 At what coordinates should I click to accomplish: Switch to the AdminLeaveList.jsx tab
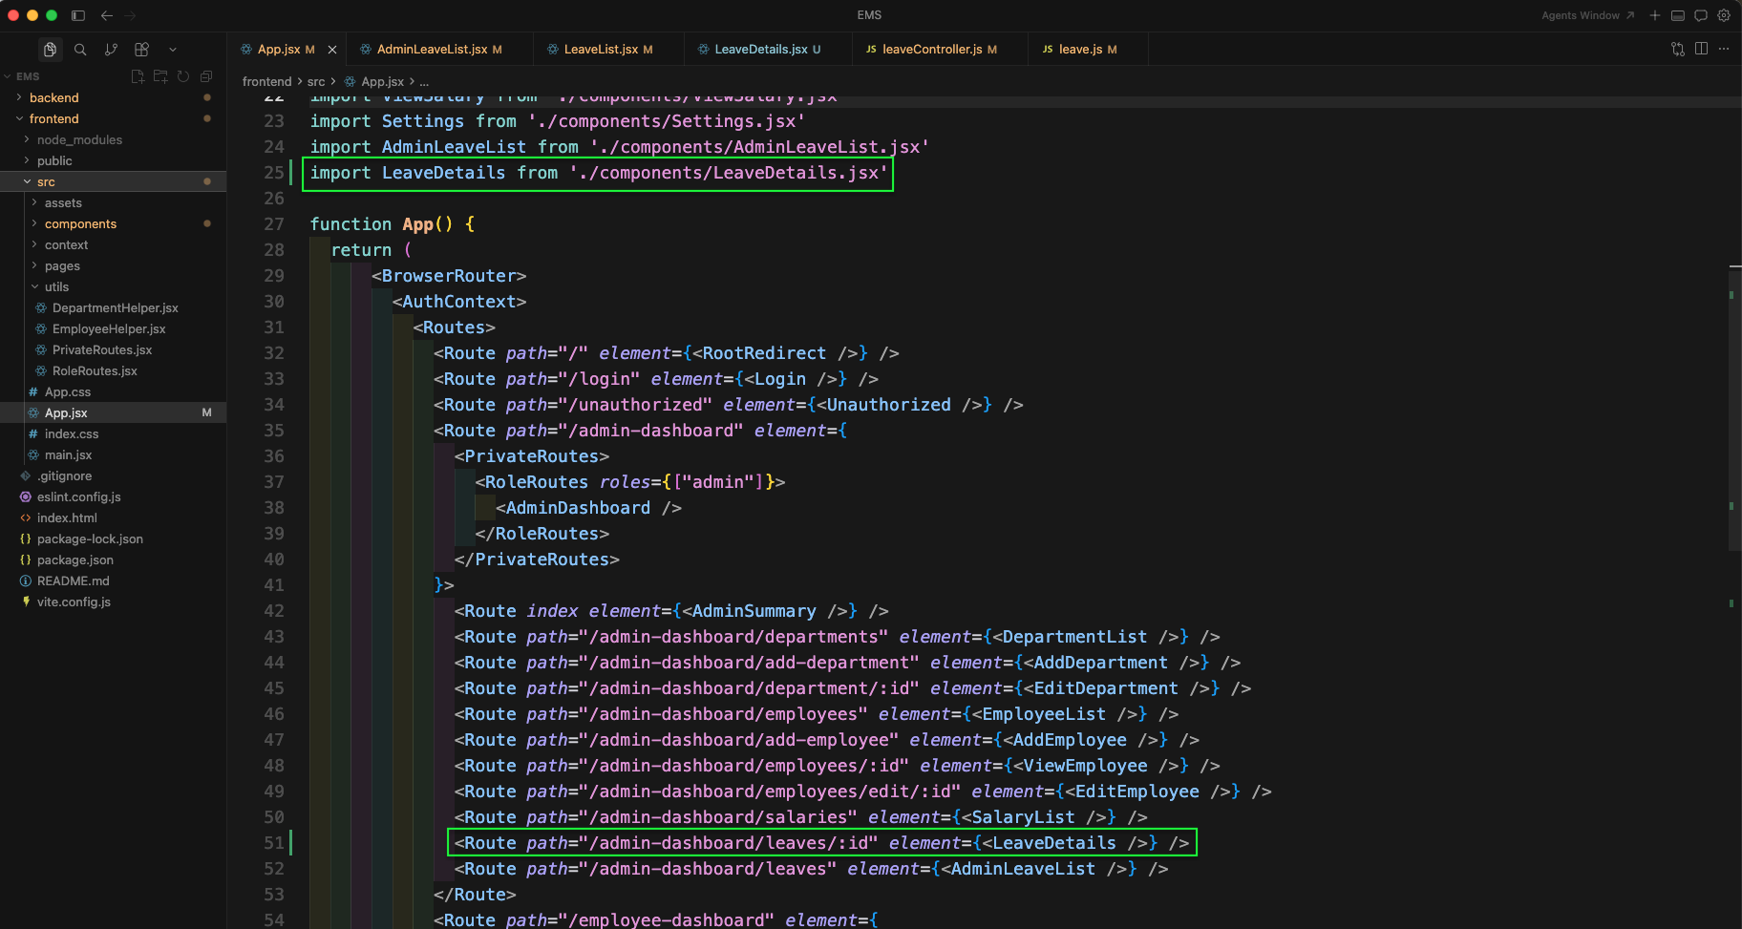432,50
